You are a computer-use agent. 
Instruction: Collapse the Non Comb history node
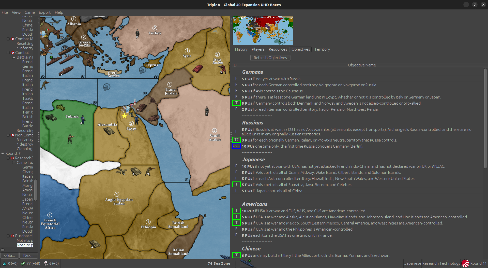point(8,135)
